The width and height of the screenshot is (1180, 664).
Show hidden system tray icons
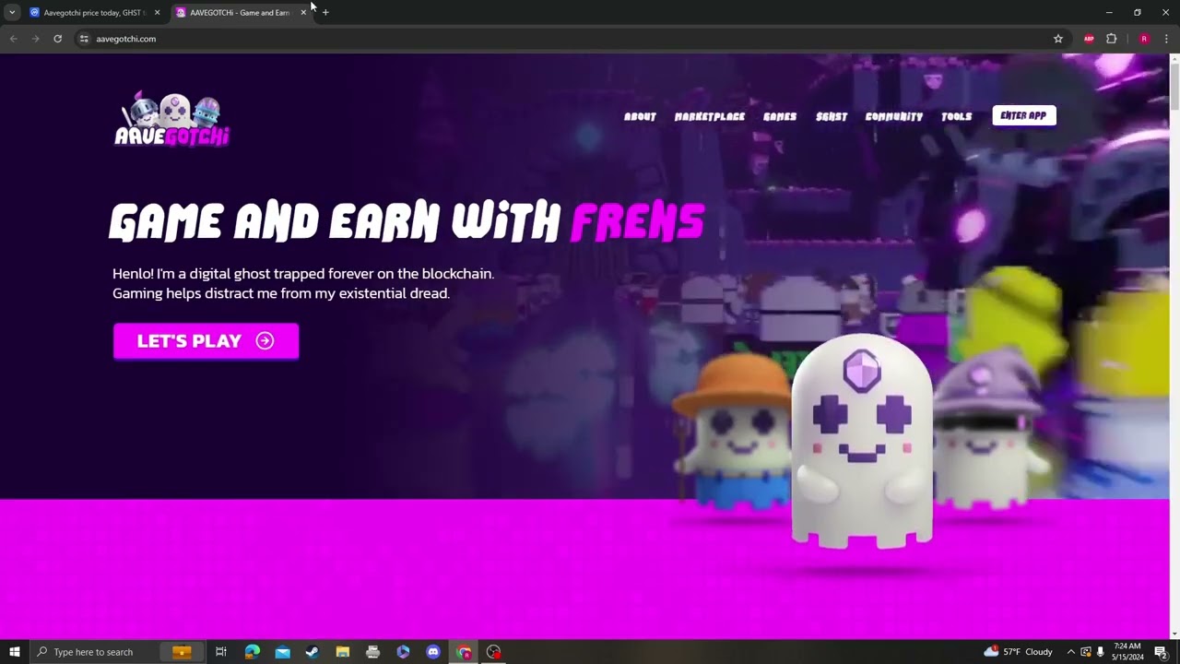[x=1070, y=652]
